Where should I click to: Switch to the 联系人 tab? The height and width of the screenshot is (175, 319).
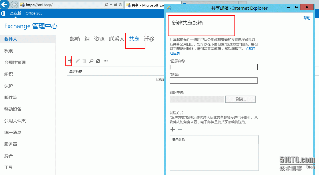pos(117,39)
